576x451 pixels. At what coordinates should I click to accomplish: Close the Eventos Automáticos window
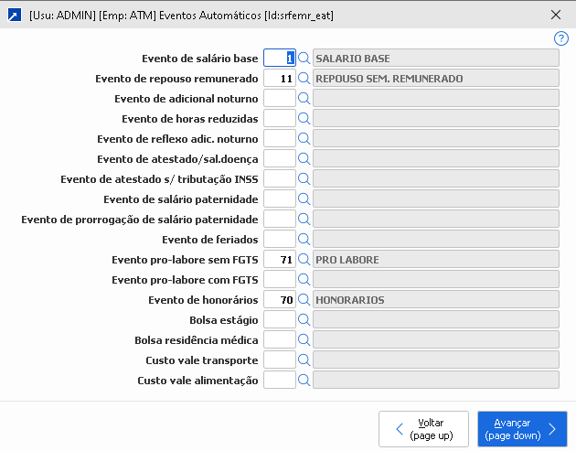(x=557, y=15)
